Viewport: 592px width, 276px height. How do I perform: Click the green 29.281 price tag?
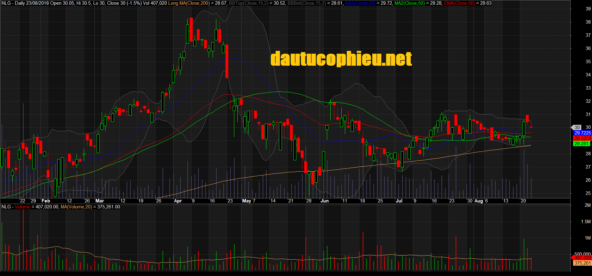click(581, 144)
